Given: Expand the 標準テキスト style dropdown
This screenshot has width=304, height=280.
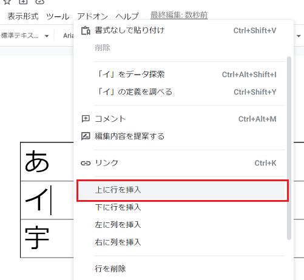Looking at the screenshot, I should click(x=25, y=36).
